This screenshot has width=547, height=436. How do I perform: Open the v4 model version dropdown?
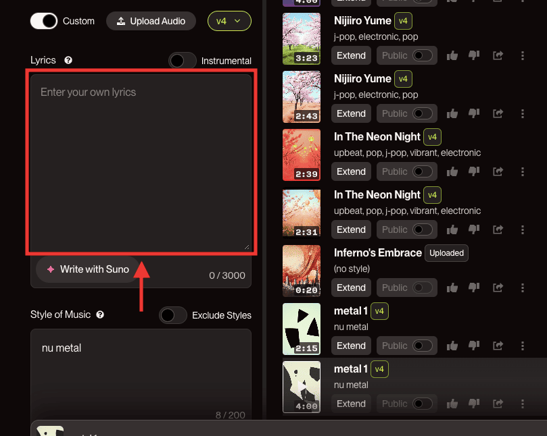click(229, 21)
